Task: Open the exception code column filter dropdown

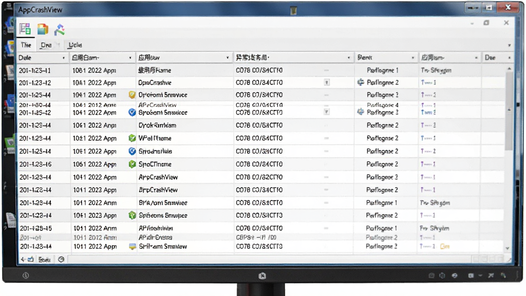Action: click(x=349, y=58)
